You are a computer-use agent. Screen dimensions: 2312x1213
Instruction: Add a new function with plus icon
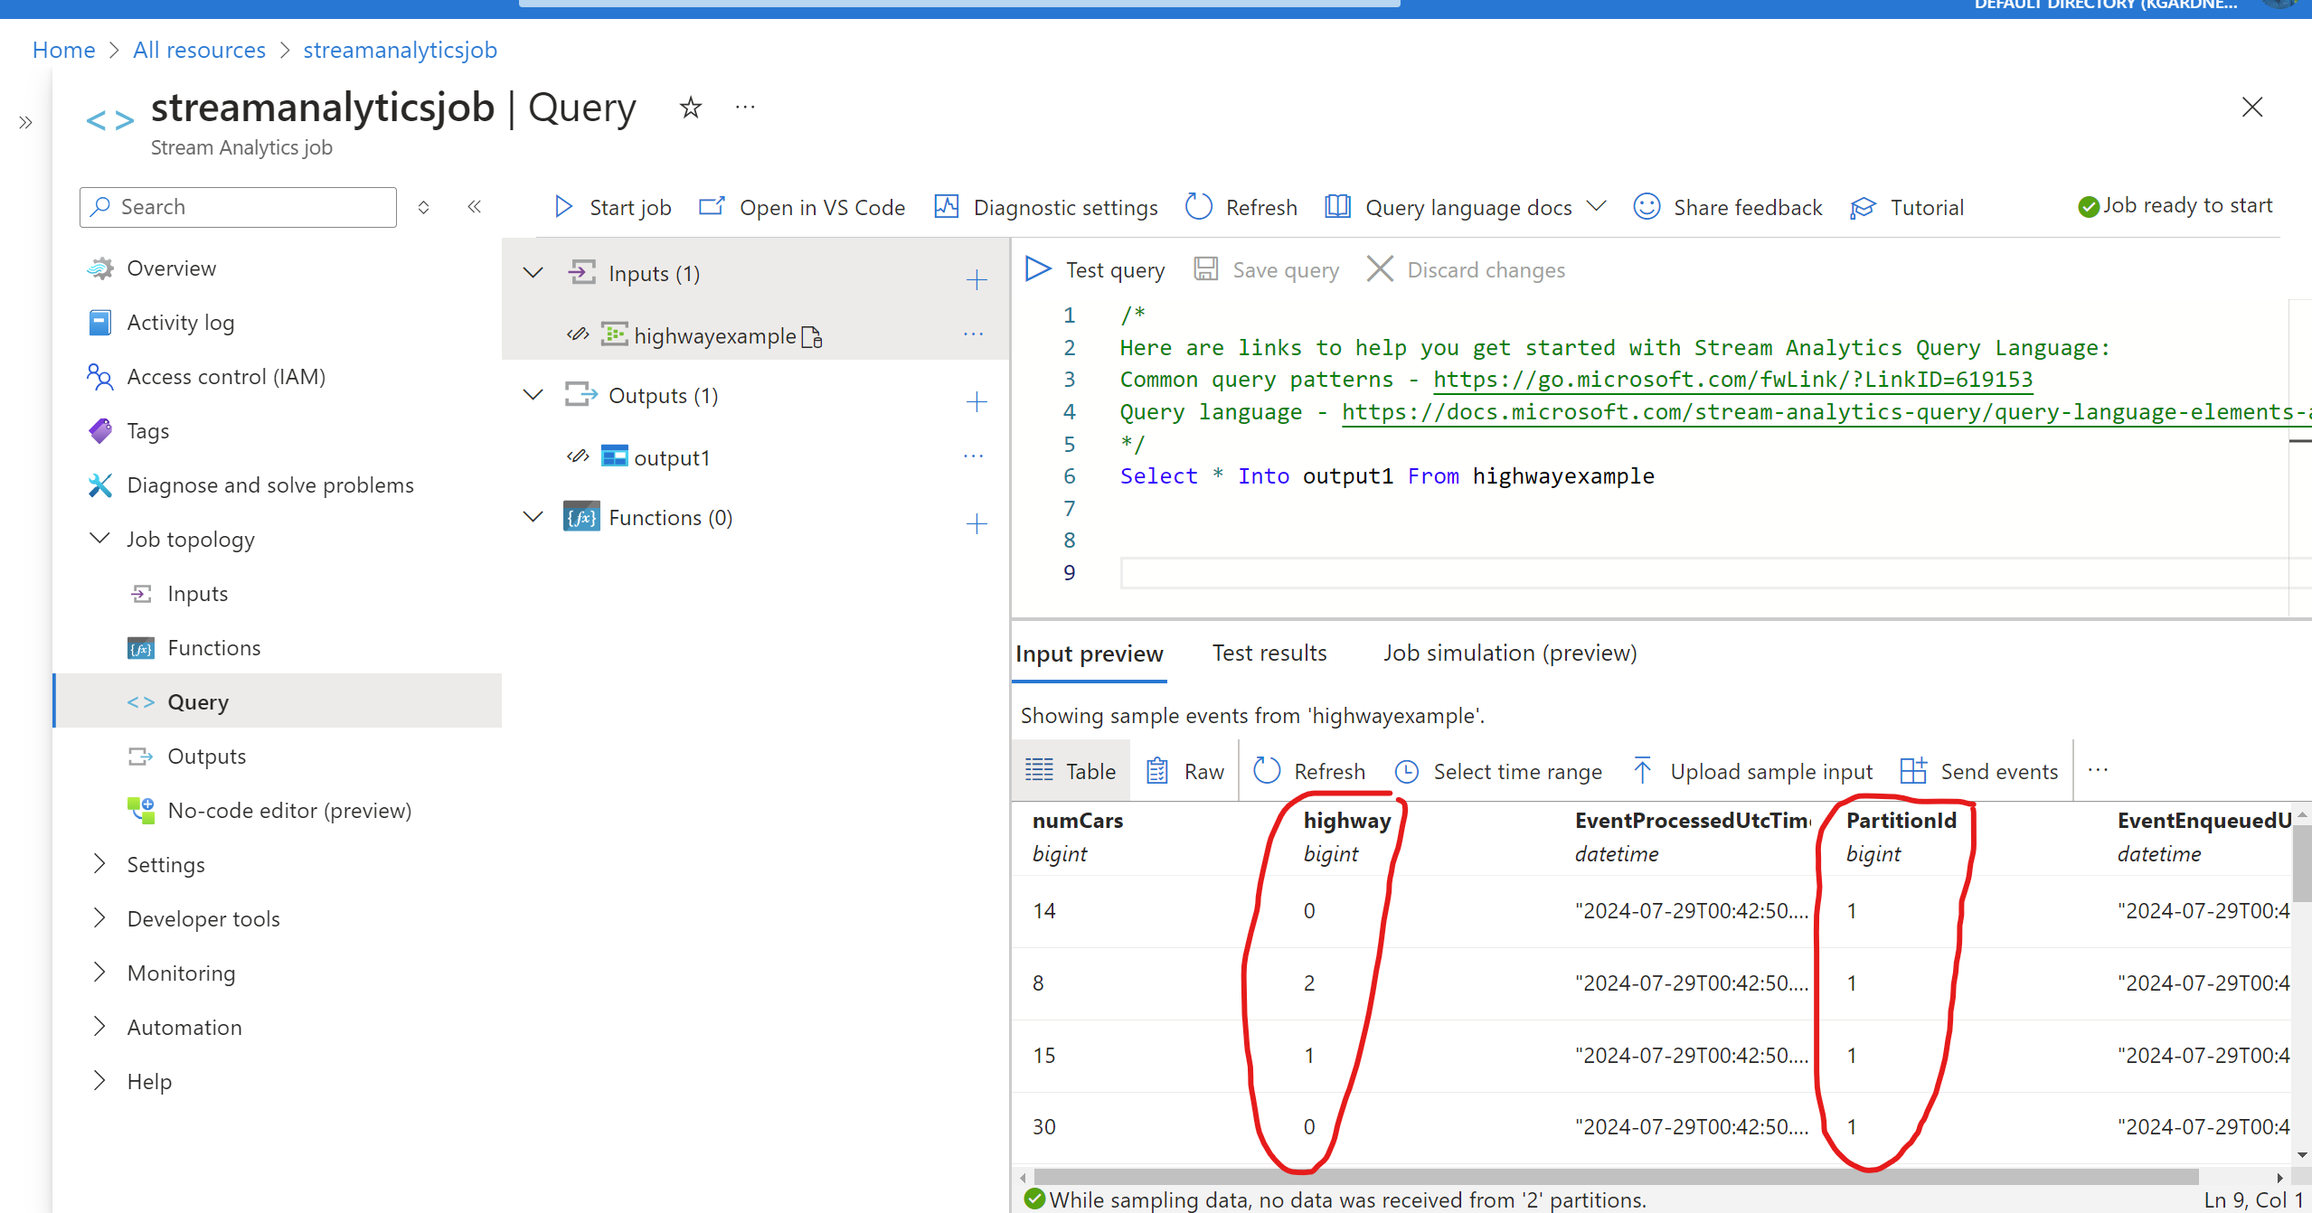[977, 523]
